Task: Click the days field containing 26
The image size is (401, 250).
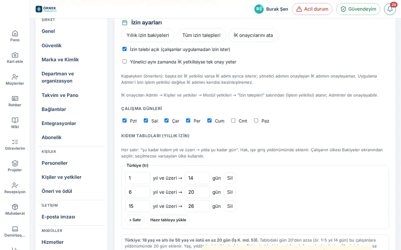Action: coord(197,206)
